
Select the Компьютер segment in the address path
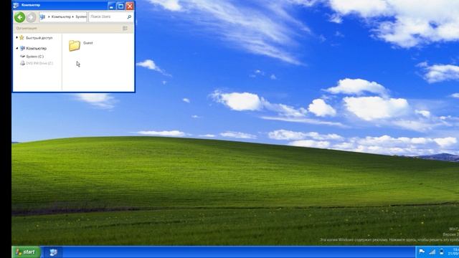coord(61,17)
